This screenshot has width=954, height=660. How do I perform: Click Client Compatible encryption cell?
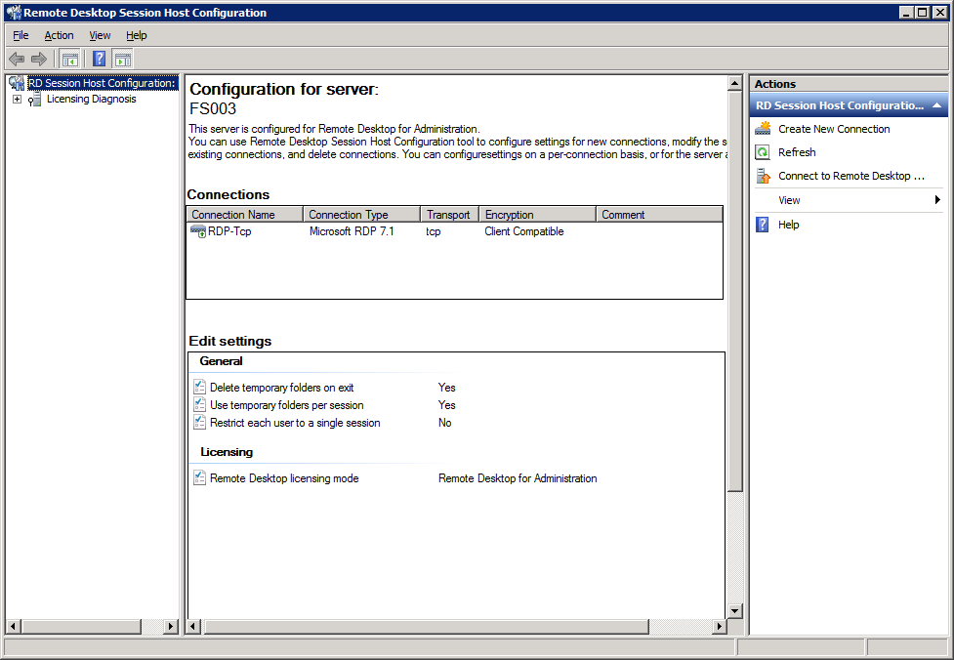click(523, 231)
